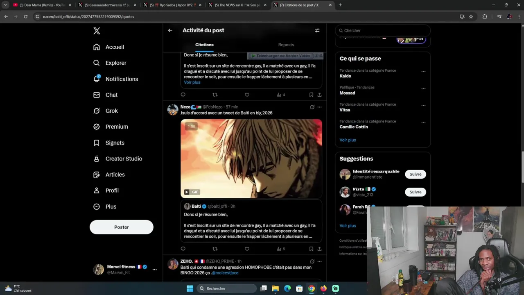Open the @moicestjace mention link

coord(225,273)
